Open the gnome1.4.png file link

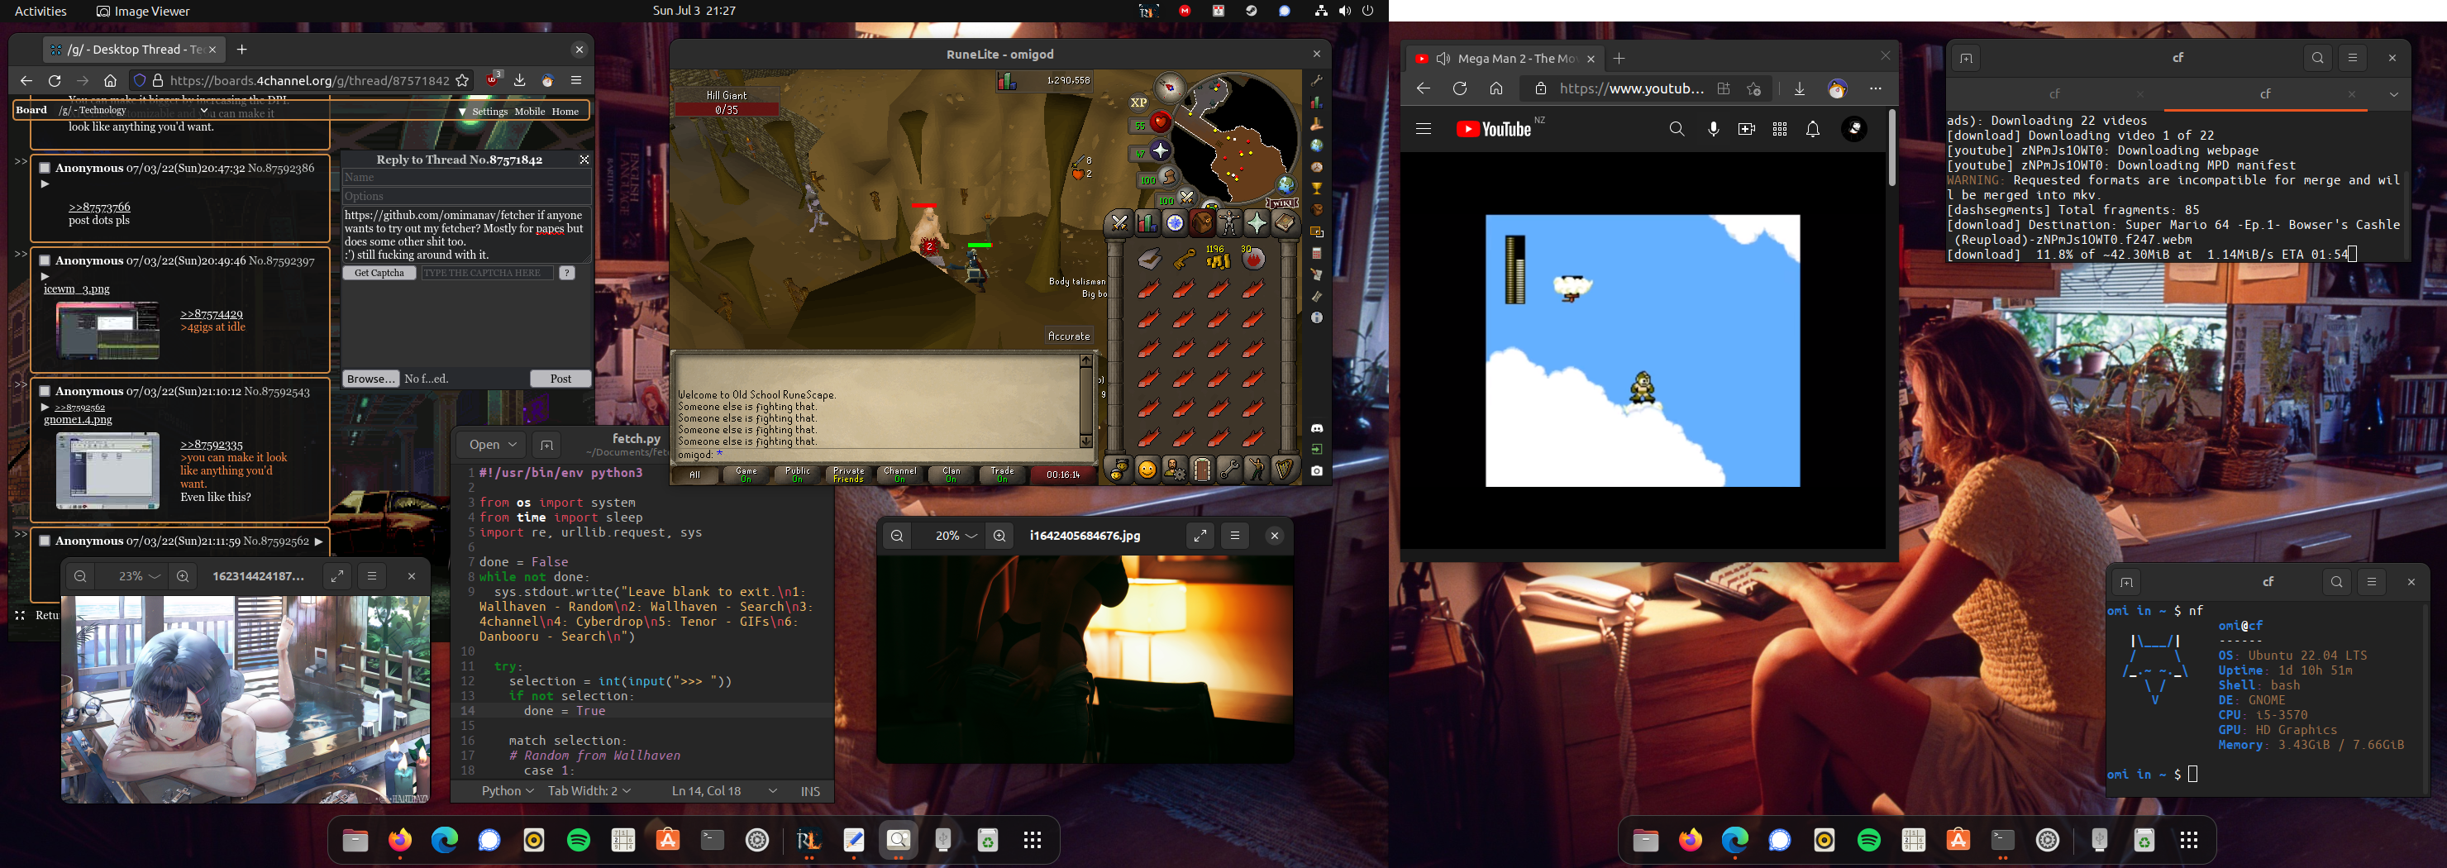click(x=78, y=420)
